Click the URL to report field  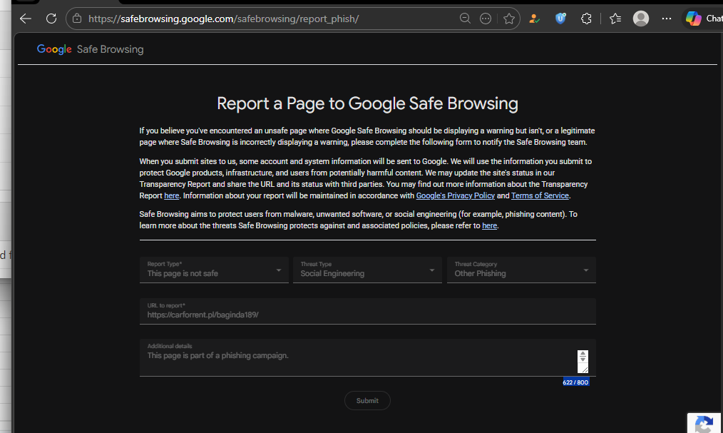coord(367,311)
